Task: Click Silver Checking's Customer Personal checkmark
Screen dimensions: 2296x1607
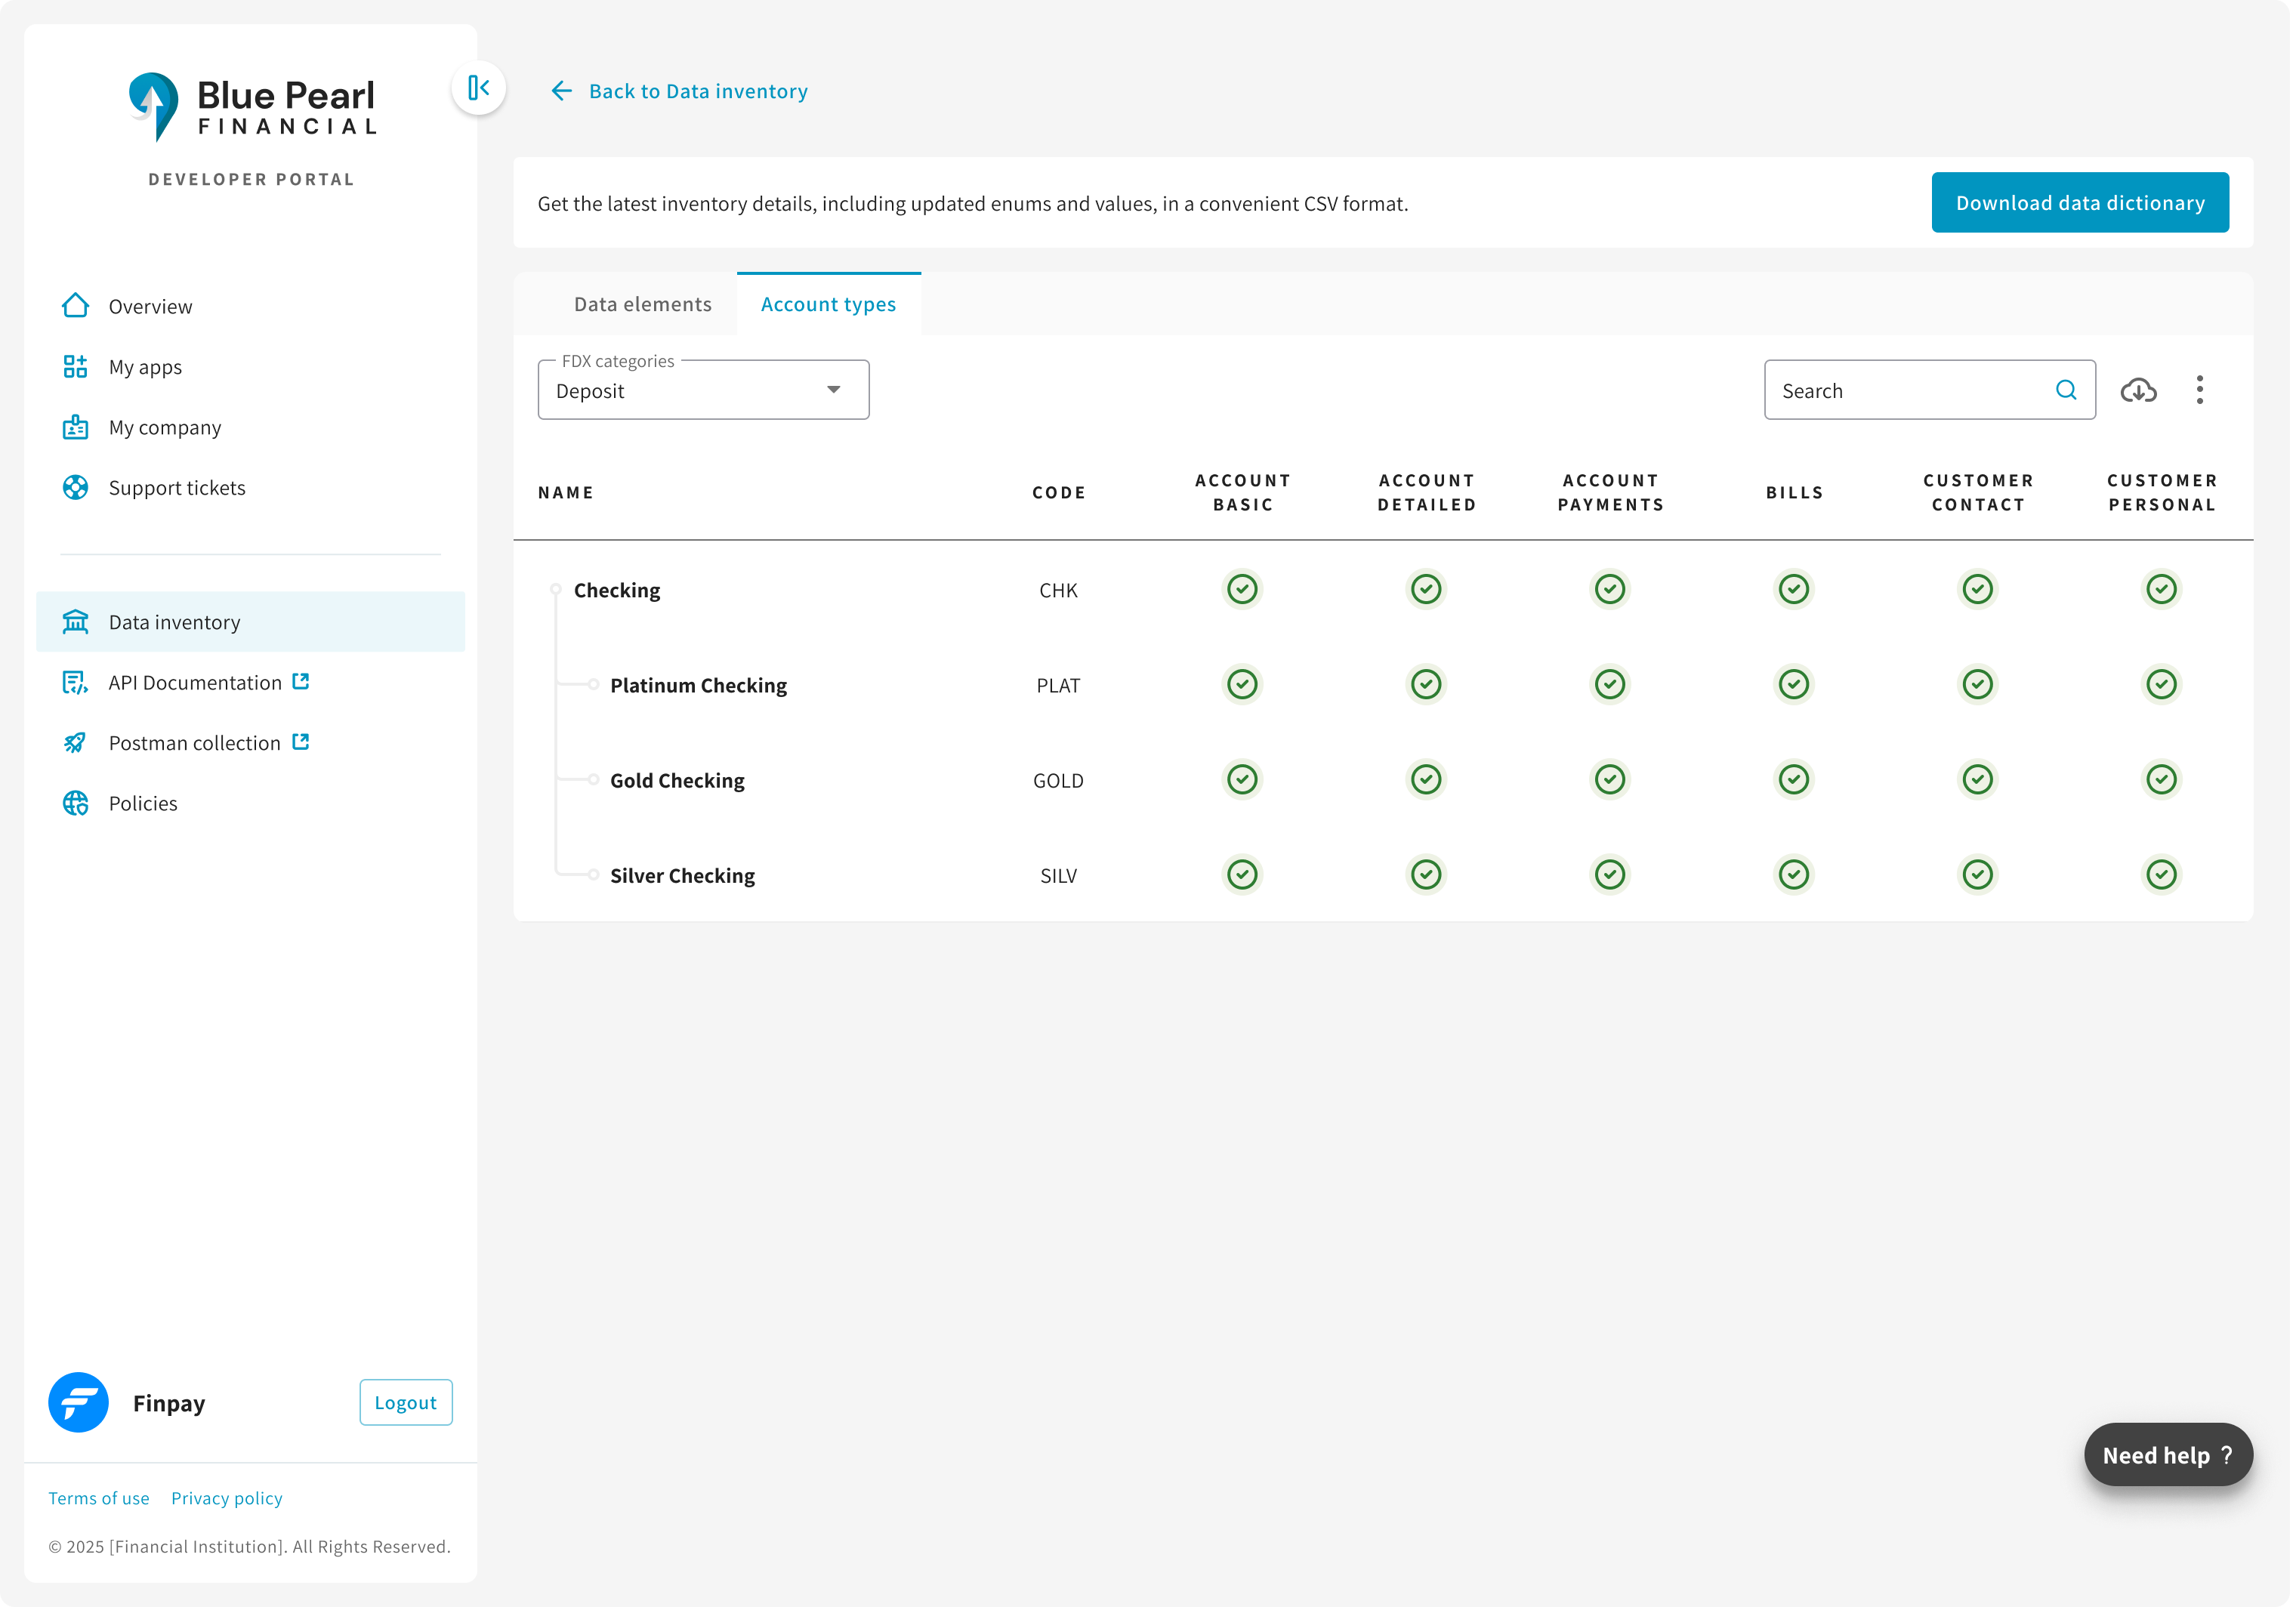Action: pyautogui.click(x=2162, y=875)
